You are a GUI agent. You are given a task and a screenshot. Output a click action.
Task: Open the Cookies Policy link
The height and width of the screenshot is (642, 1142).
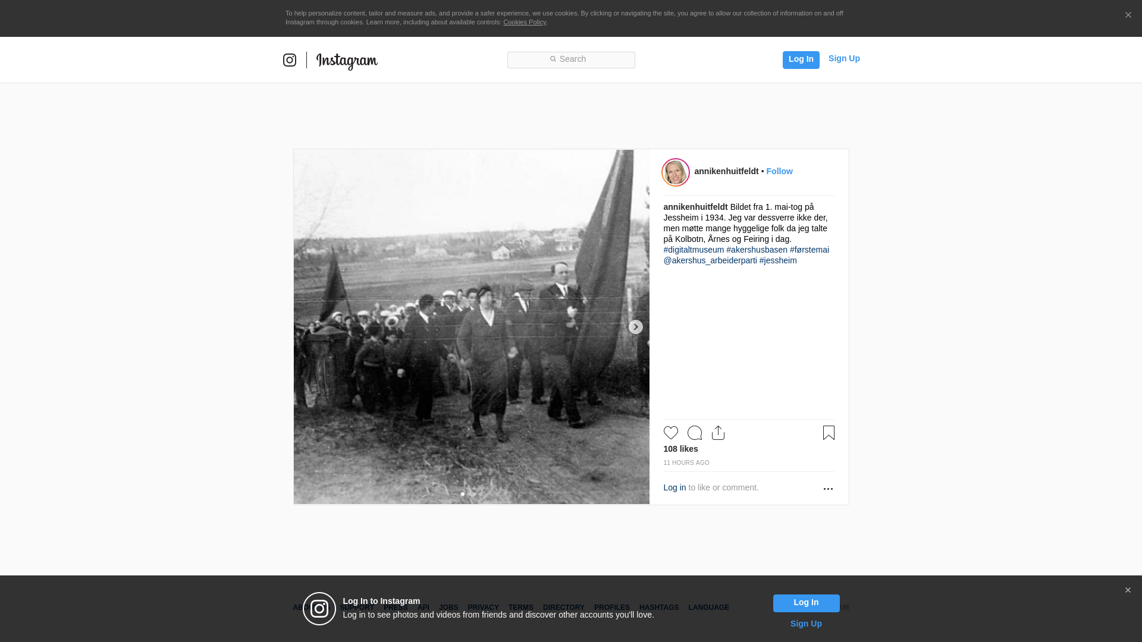click(x=524, y=22)
